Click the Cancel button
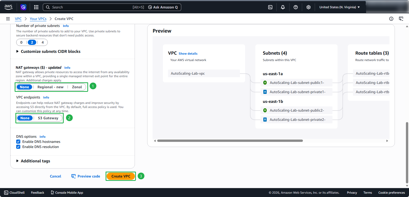This screenshot has height=197, width=409. [x=55, y=176]
